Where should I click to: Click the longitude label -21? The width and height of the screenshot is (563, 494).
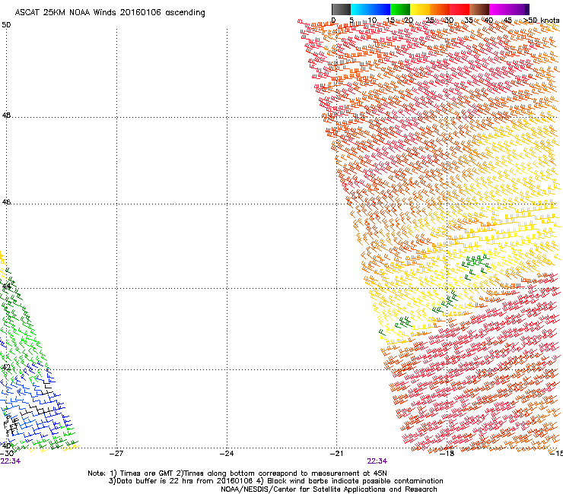(336, 454)
